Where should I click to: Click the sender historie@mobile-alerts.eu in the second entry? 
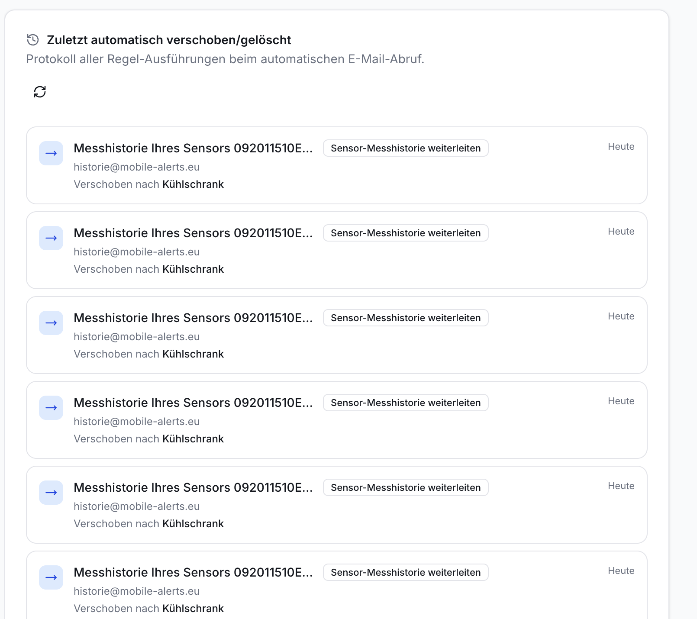[x=137, y=252]
